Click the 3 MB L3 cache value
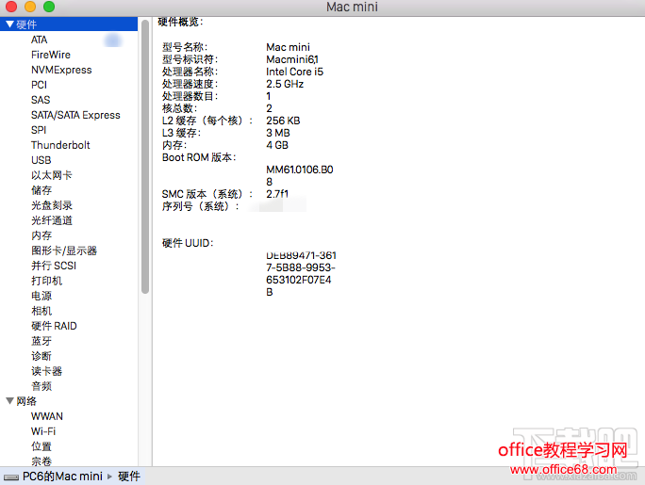645x485 pixels. [x=277, y=133]
